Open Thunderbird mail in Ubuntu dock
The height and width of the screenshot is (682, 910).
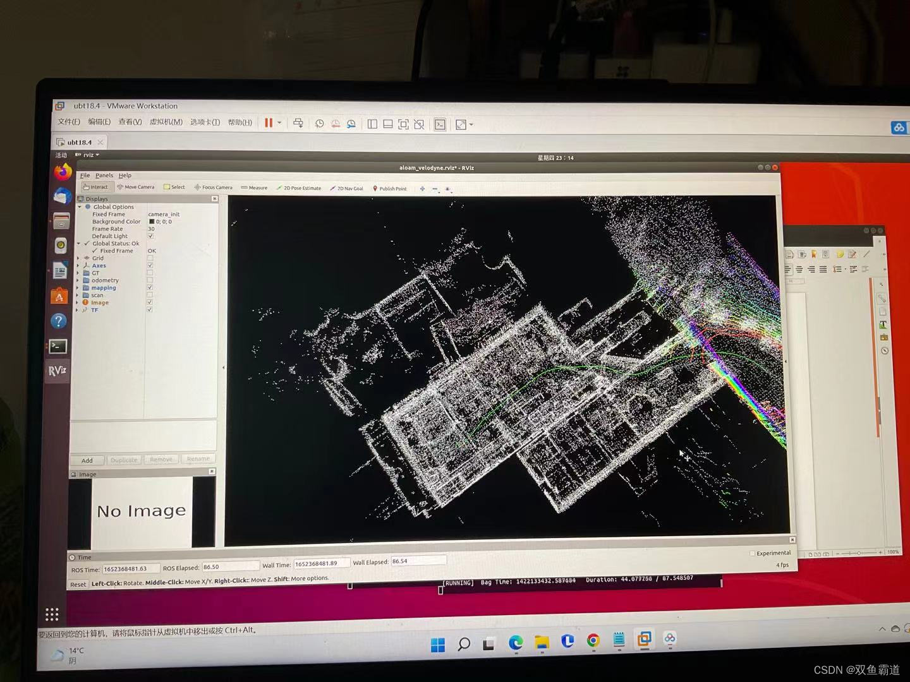(62, 196)
